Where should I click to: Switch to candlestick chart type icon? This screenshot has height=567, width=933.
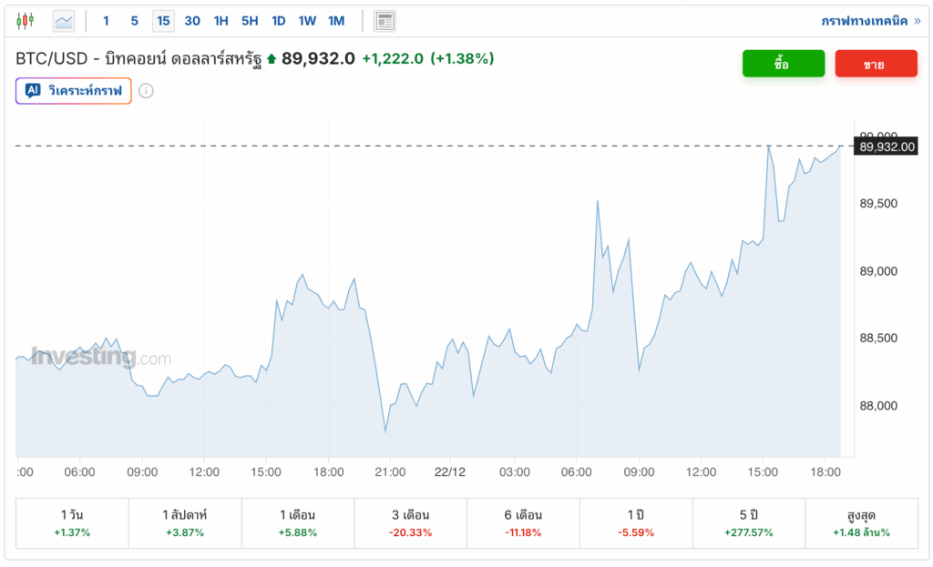coord(25,20)
